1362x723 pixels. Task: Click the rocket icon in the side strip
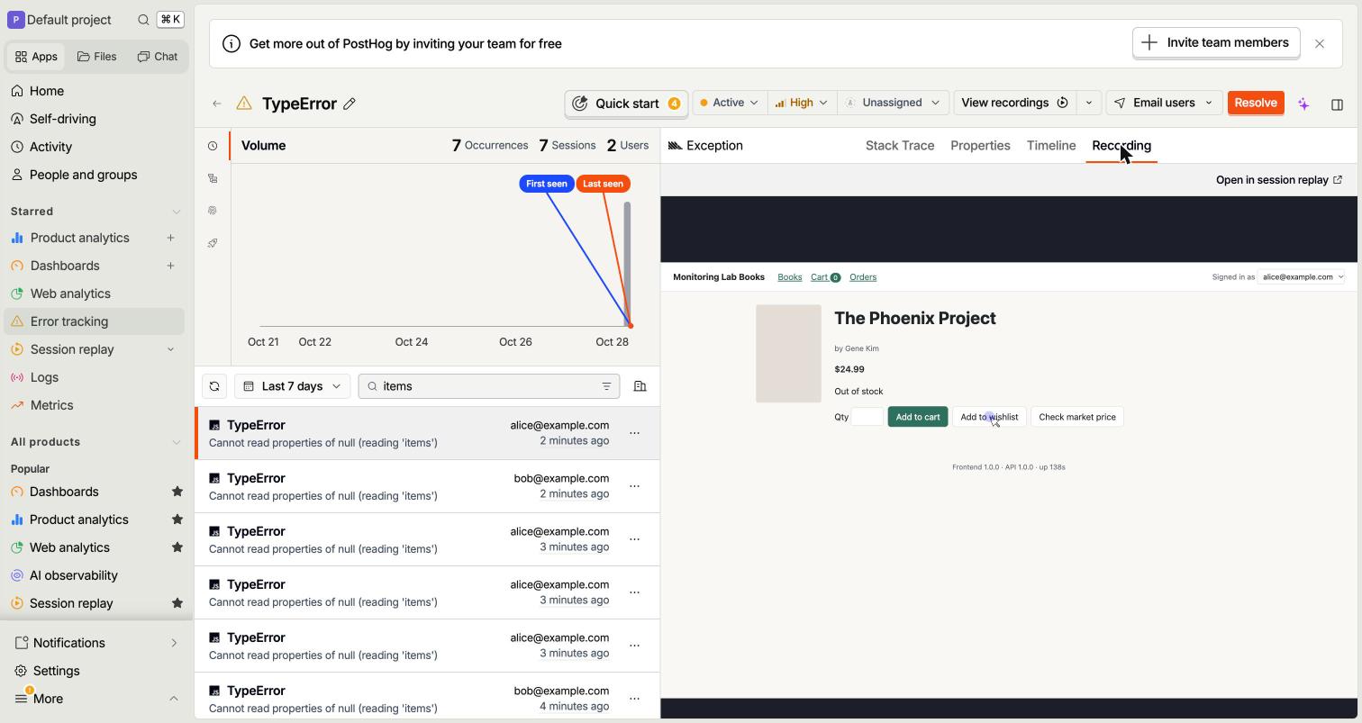point(213,243)
